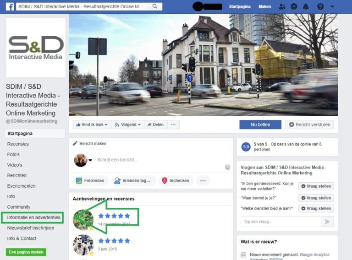Image resolution: width=352 pixels, height=260 pixels.
Task: Ask "Welke diensten bied je aan?" via Vraag stellen
Action: pos(316,209)
